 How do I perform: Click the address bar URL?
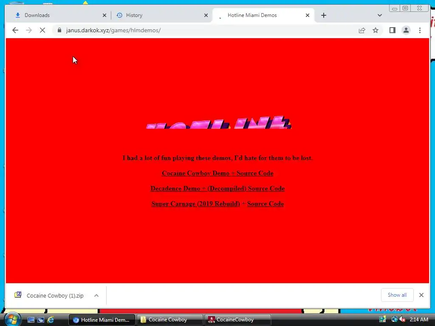pos(113,30)
